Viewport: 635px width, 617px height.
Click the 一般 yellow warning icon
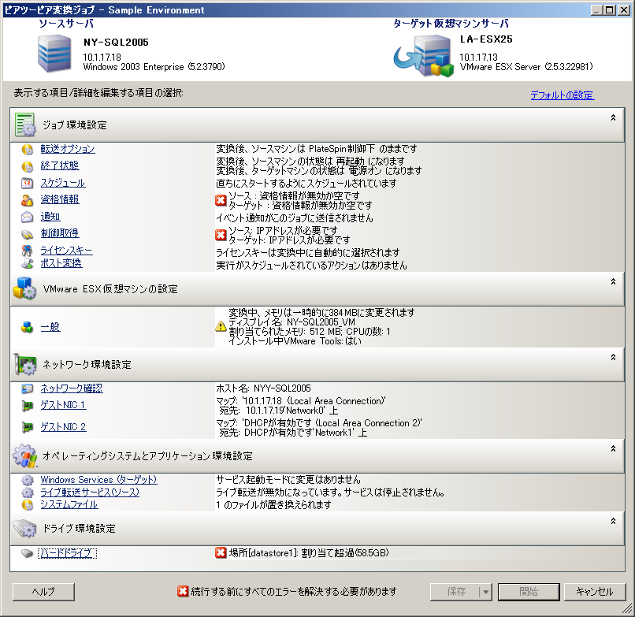(221, 326)
